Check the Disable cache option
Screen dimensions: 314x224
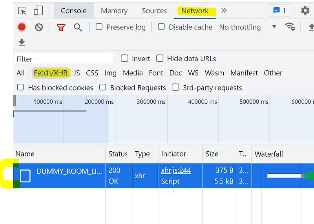point(161,27)
